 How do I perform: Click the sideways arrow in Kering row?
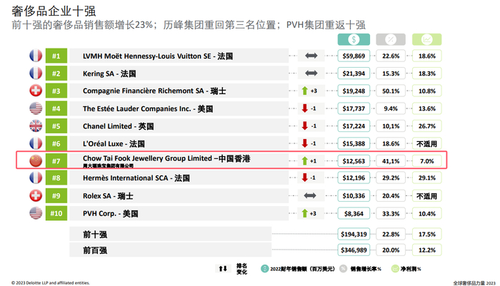[x=311, y=73]
